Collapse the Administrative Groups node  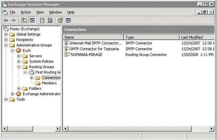[x=6, y=45]
